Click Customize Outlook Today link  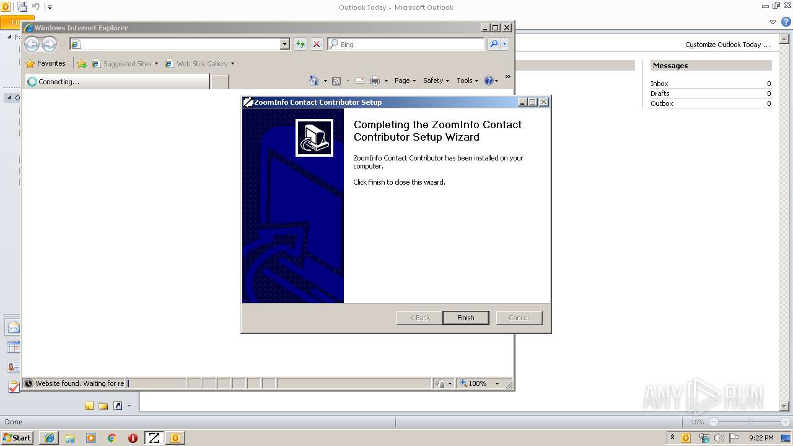pos(727,45)
